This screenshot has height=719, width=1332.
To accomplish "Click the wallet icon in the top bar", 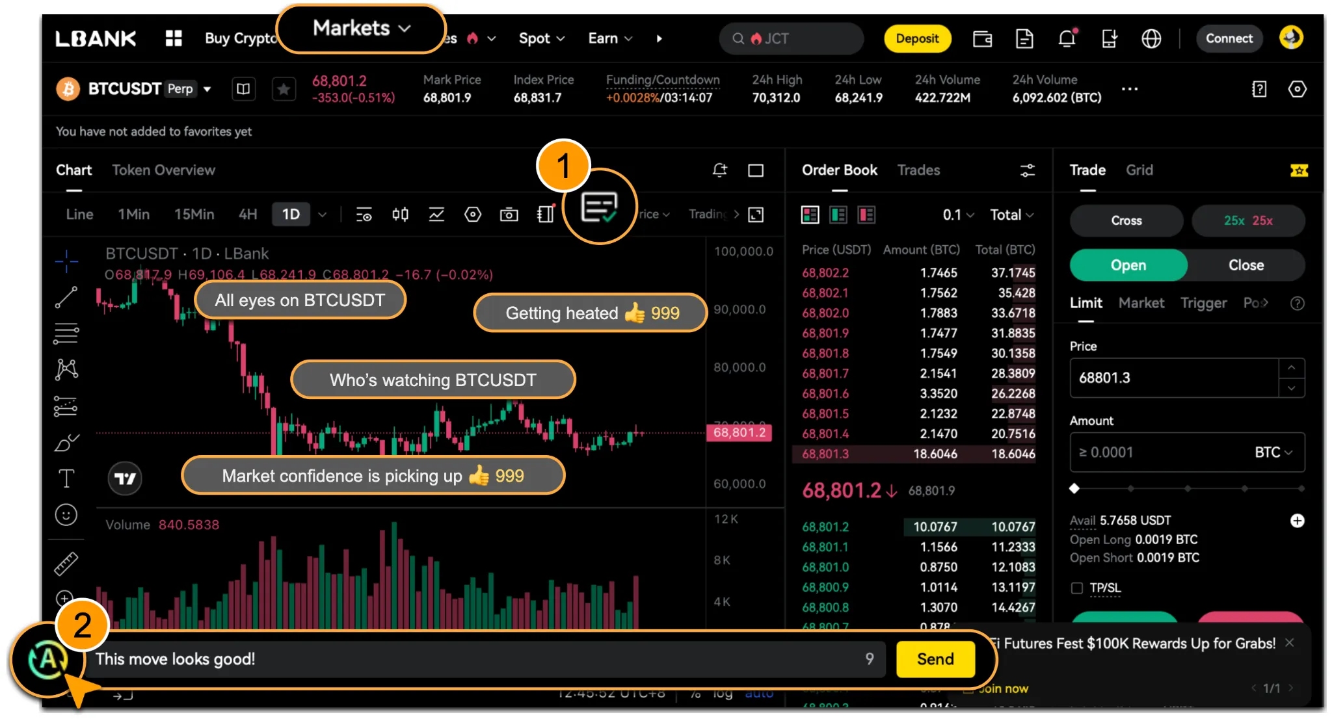I will [982, 38].
